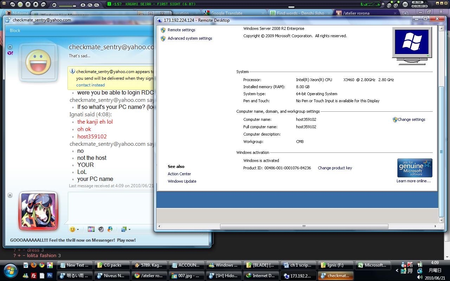Click the info icon in the yellow notice

[x=72, y=71]
